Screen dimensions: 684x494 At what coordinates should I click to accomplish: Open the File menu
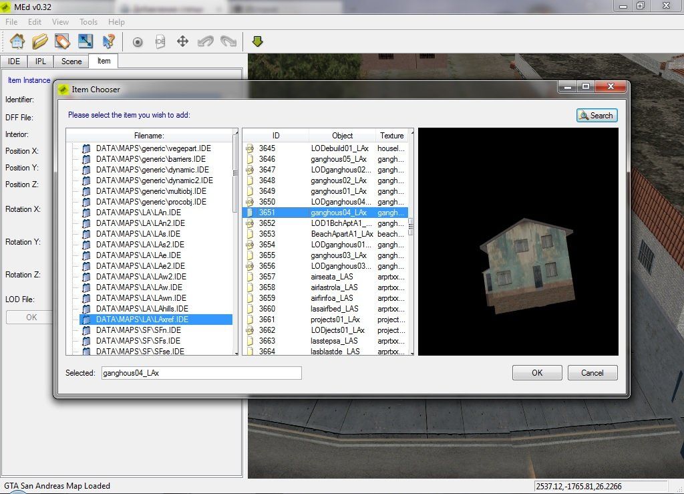point(11,22)
